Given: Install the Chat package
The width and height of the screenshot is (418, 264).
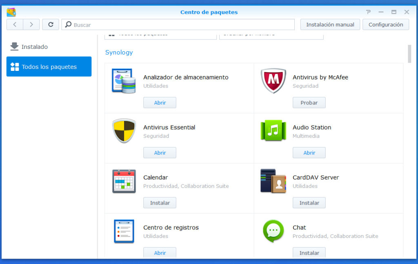Looking at the screenshot, I should [309, 253].
